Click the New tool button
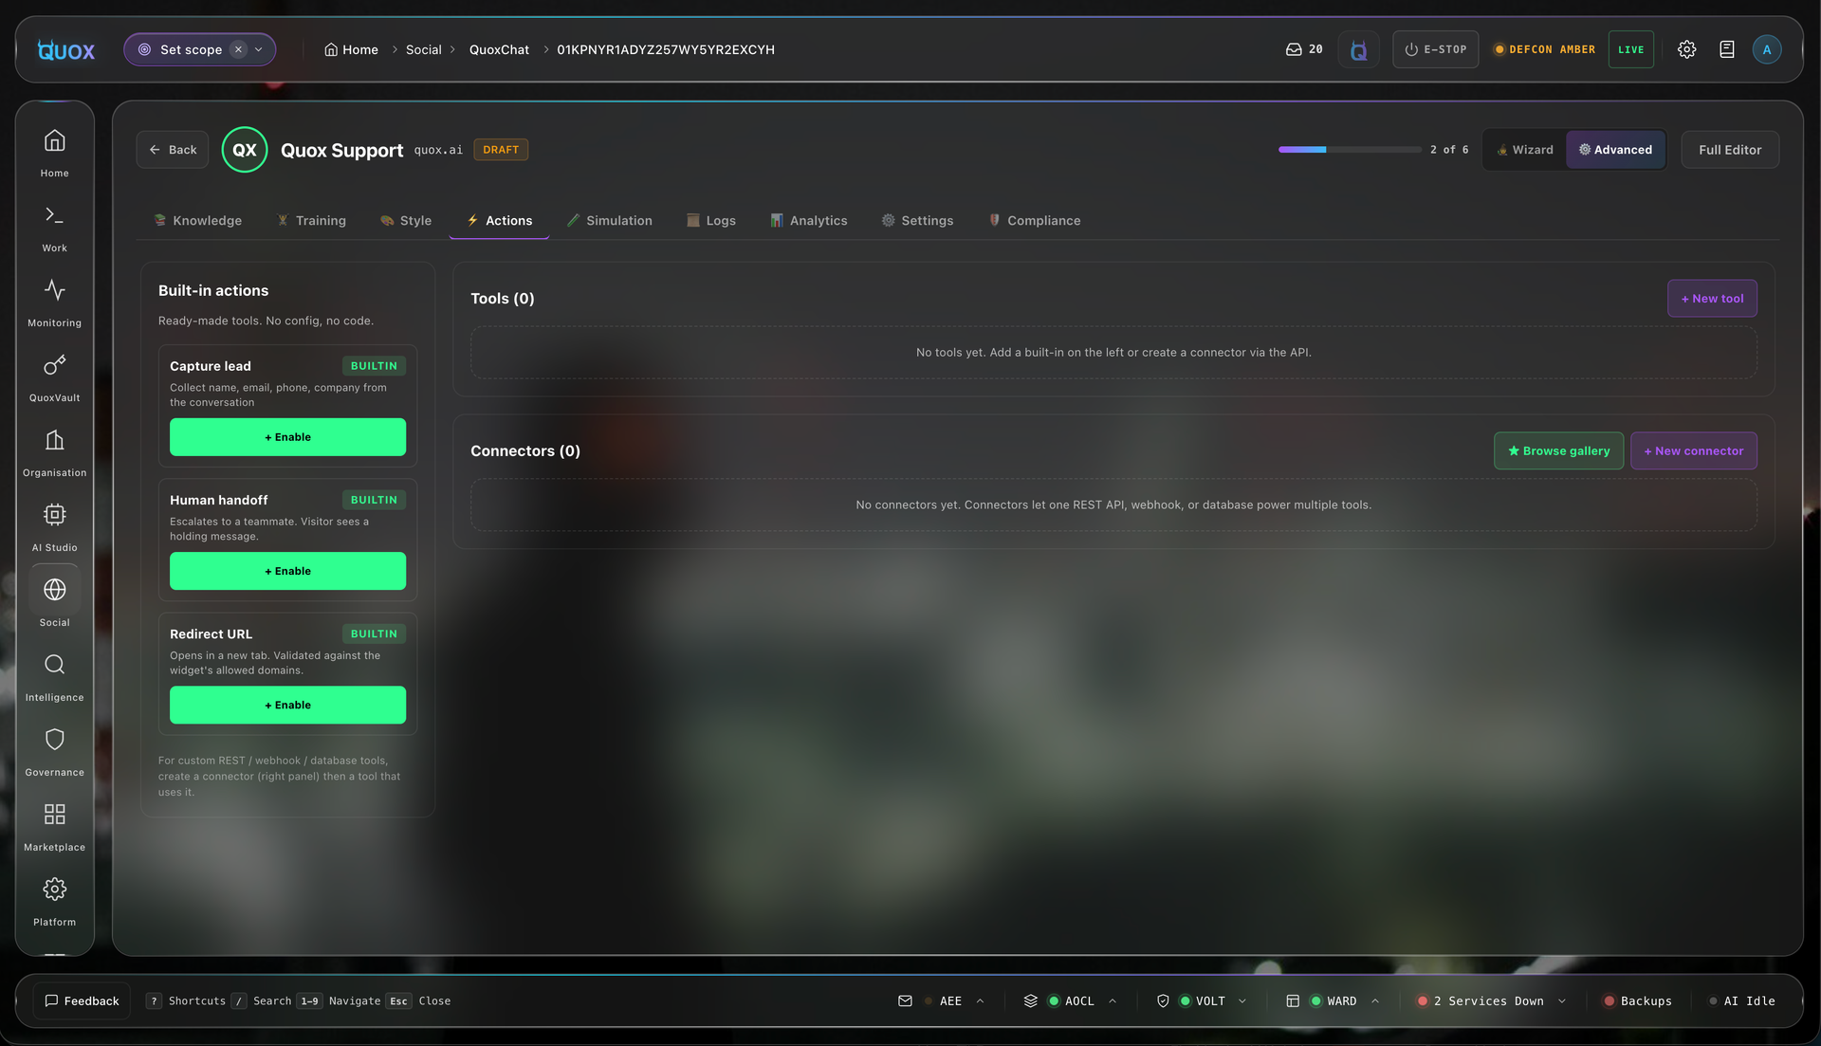1821x1046 pixels. [x=1712, y=298]
